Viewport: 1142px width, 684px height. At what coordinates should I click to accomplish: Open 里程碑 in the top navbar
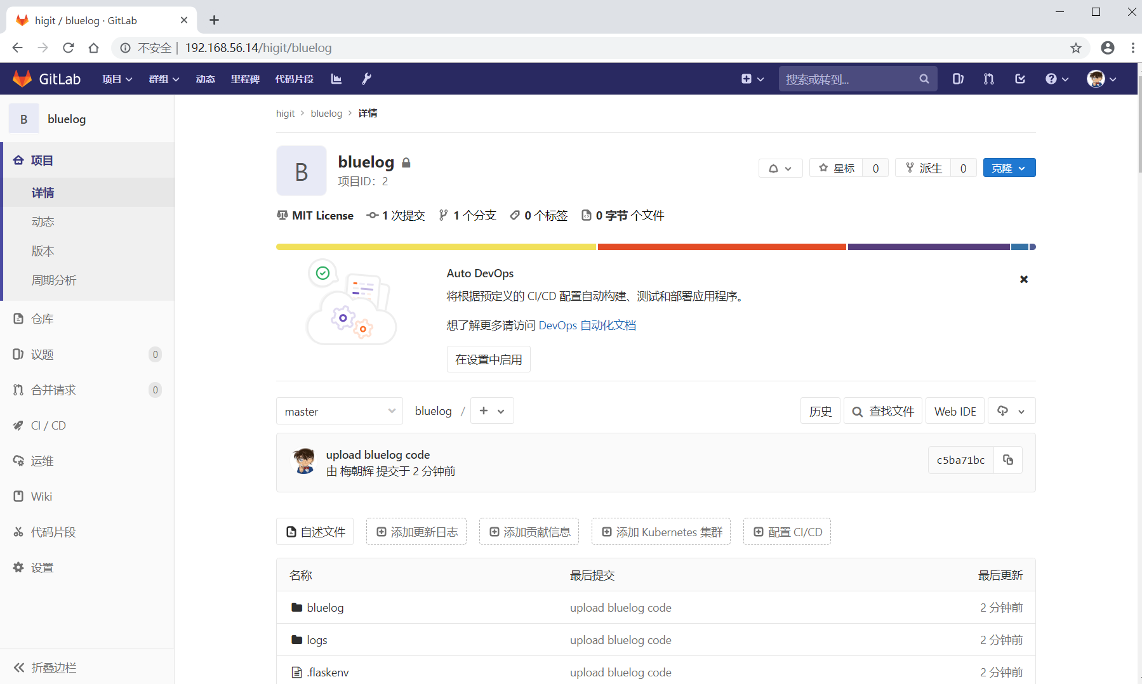coord(245,79)
